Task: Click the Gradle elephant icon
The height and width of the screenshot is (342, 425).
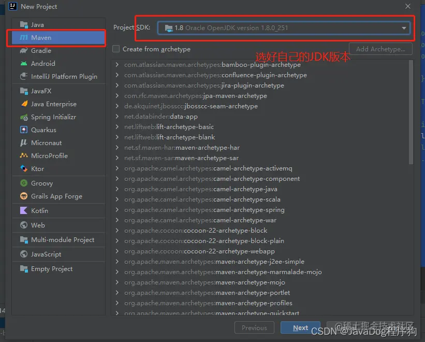Action: click(24, 50)
